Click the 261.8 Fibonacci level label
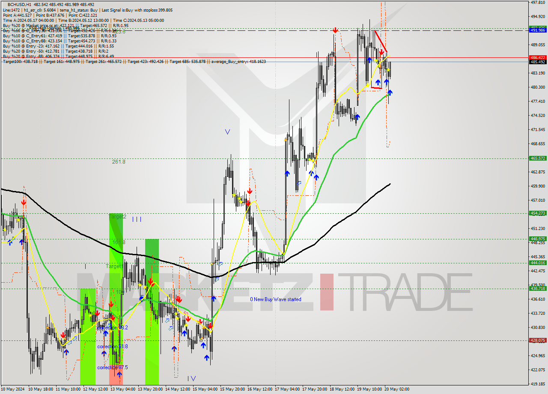This screenshot has height=394, width=548. pos(119,162)
